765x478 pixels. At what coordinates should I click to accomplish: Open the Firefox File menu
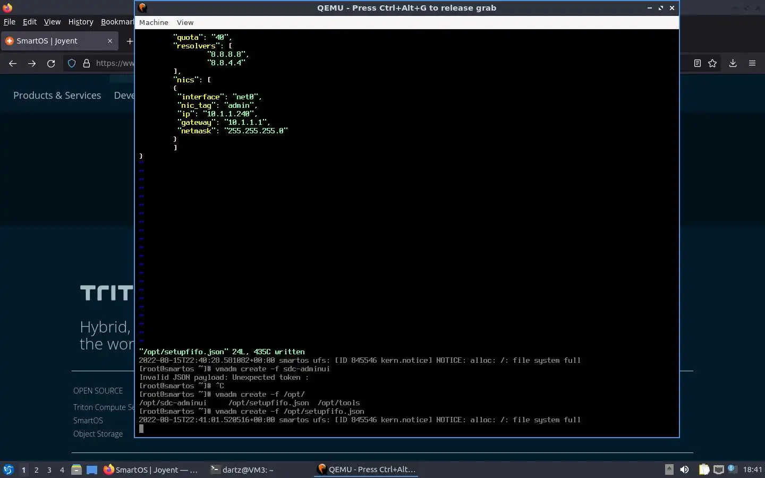[10, 22]
